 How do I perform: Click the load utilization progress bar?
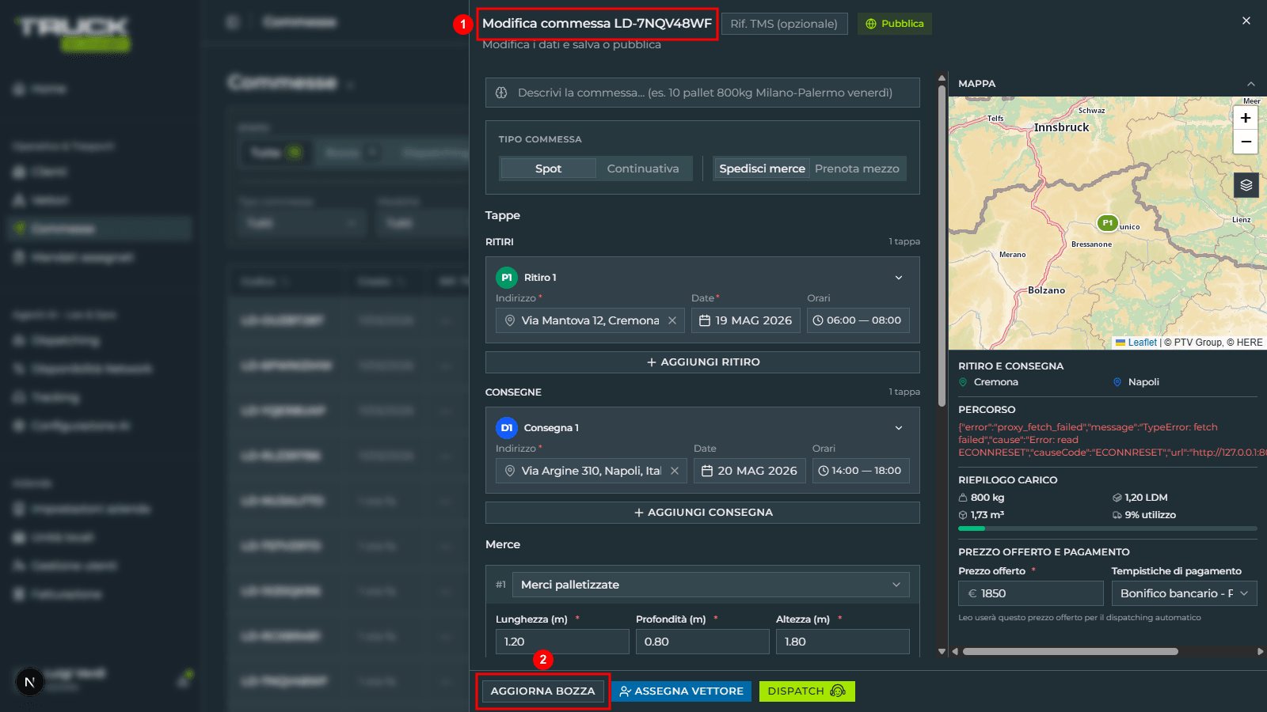1108,528
